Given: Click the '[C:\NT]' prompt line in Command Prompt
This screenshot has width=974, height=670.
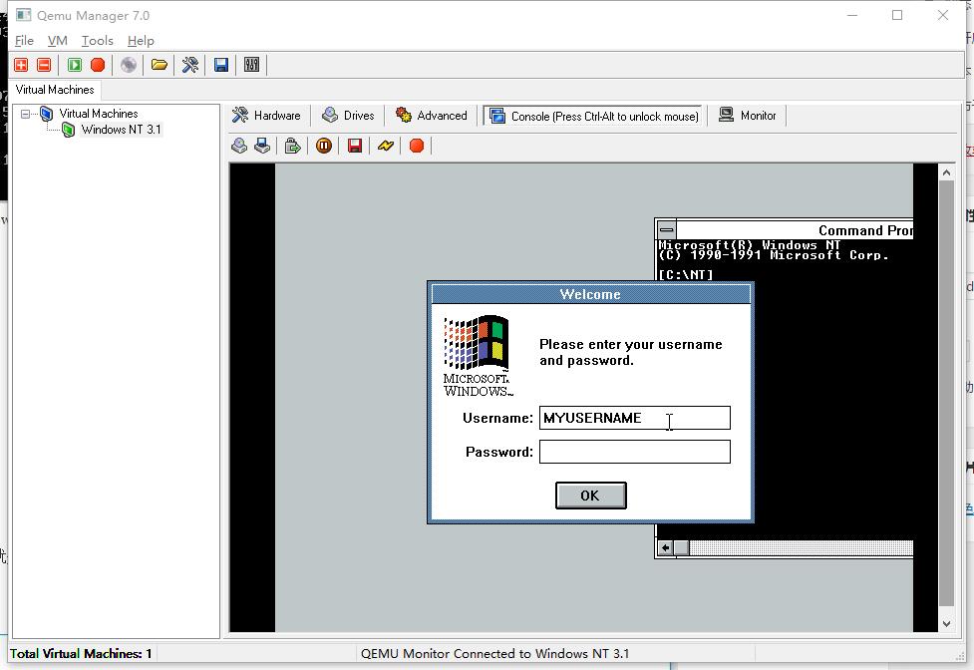Looking at the screenshot, I should point(686,274).
